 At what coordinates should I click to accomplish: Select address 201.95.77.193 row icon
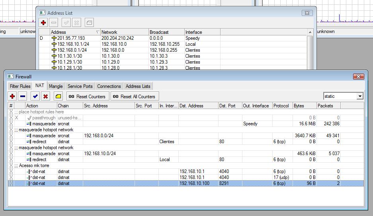click(54, 38)
